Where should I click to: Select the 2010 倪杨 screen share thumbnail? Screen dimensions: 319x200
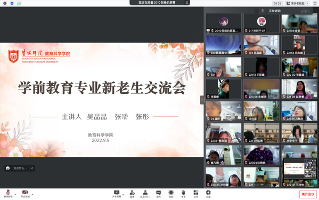[223, 23]
